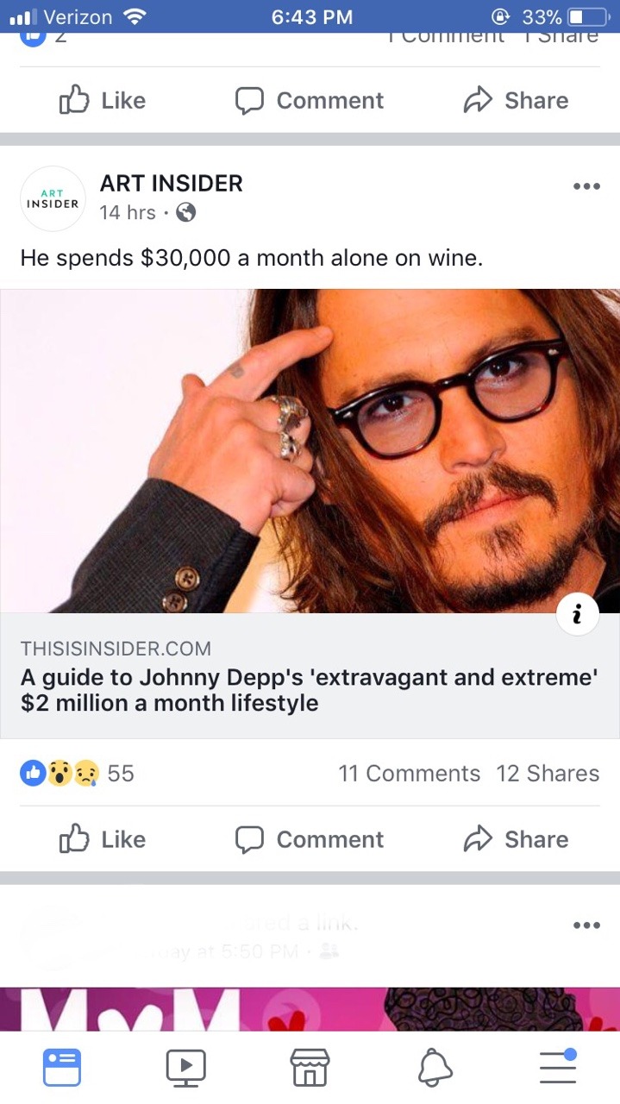Share the previous post at top
The width and height of the screenshot is (620, 1104).
point(516,101)
